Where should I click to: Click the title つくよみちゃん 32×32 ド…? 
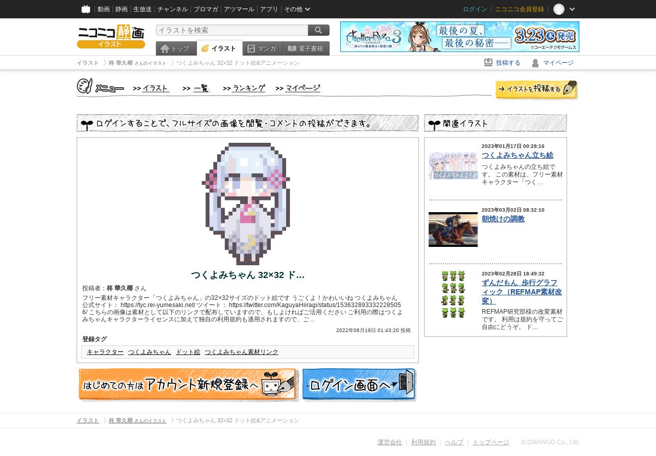click(x=248, y=275)
